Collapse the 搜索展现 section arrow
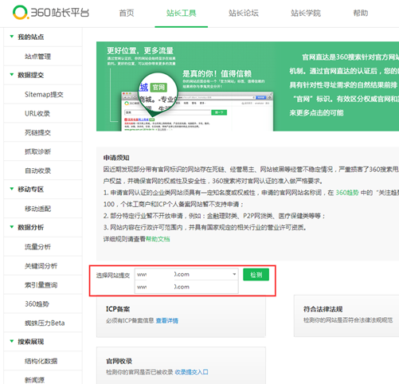399x384 pixels. (12, 341)
